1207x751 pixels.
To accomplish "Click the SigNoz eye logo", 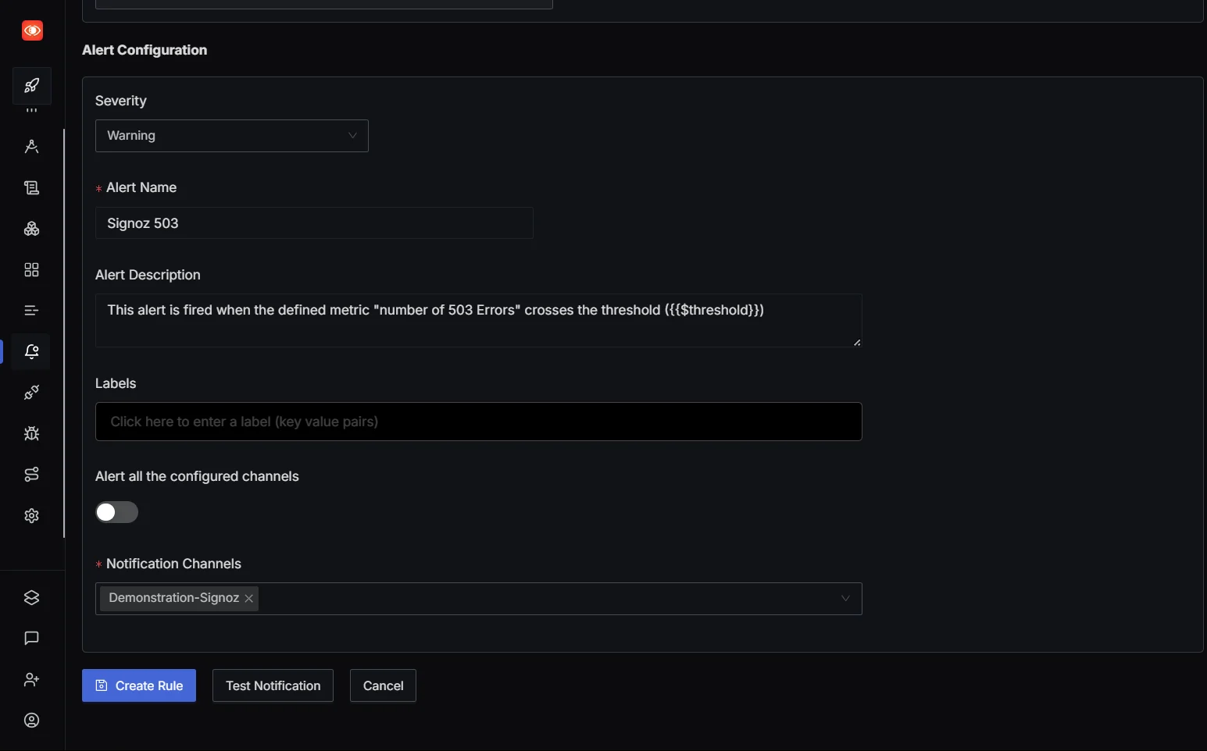I will tap(32, 30).
